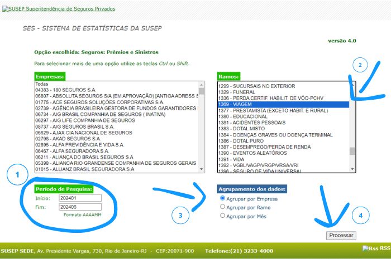Select highlighted '1369 - VIAGEM' ramo
The height and width of the screenshot is (259, 391).
click(x=284, y=104)
